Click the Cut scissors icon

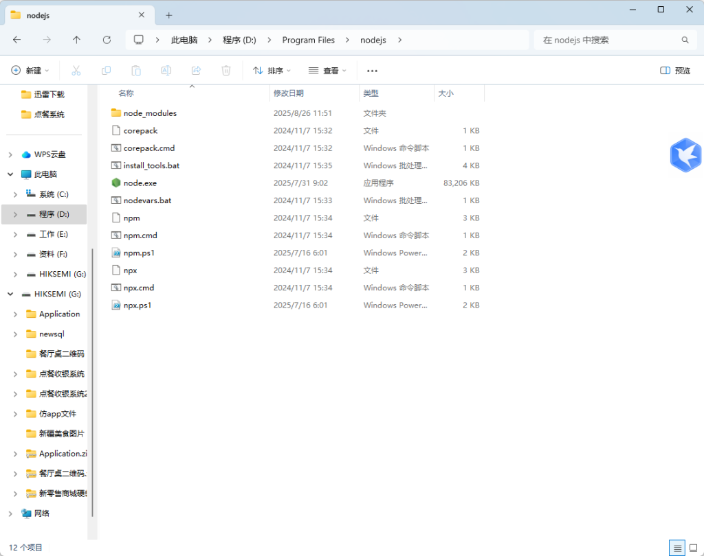click(76, 71)
